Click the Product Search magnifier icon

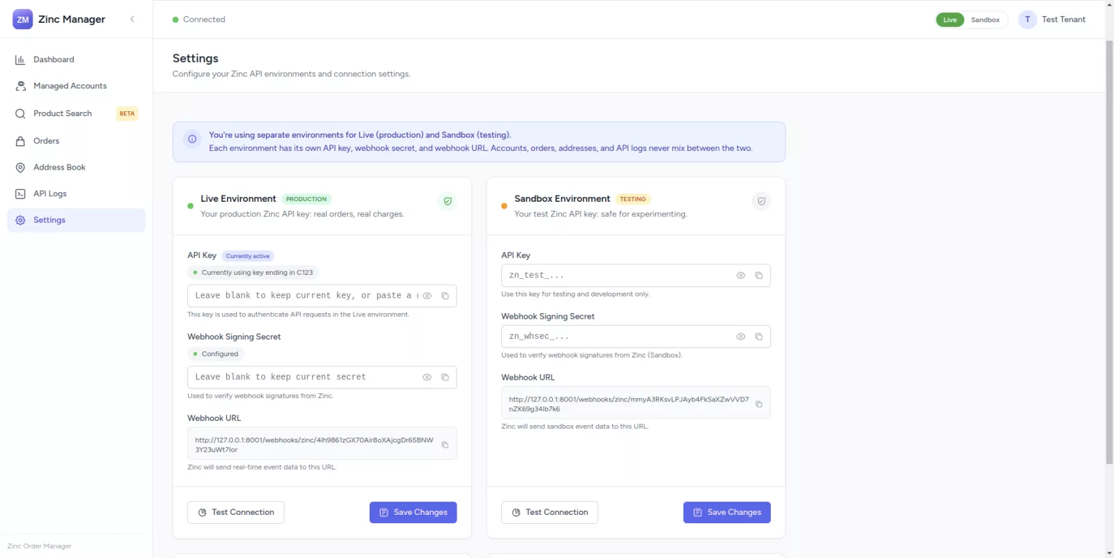20,113
